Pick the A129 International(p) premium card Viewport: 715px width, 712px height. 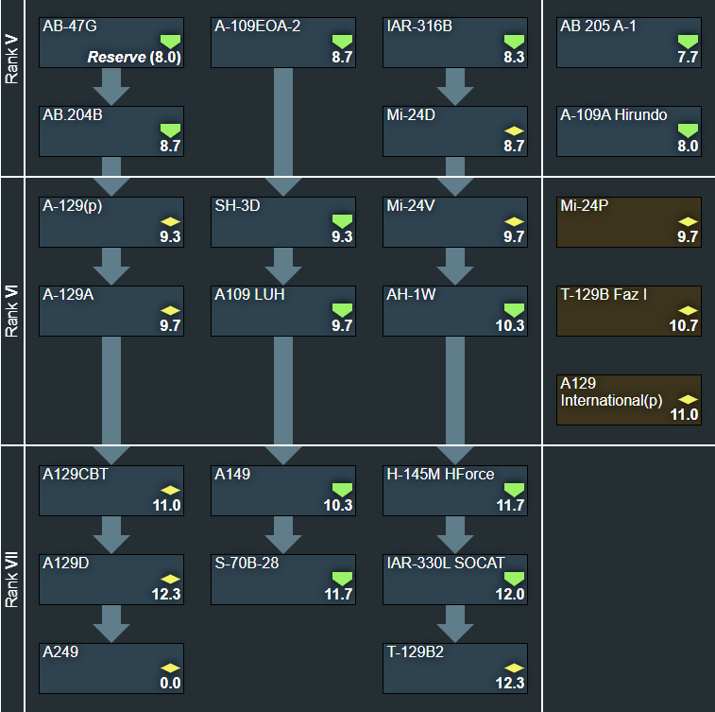tap(628, 399)
